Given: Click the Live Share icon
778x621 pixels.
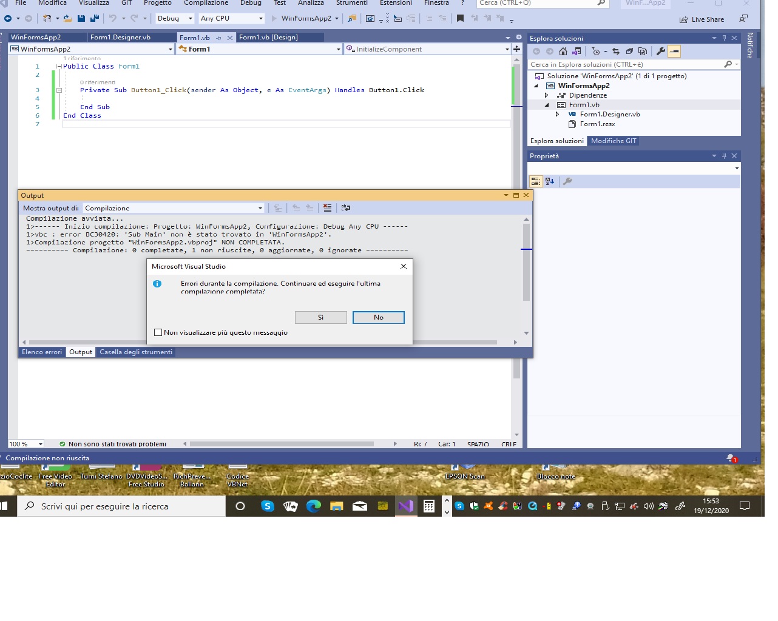Looking at the screenshot, I should (684, 19).
